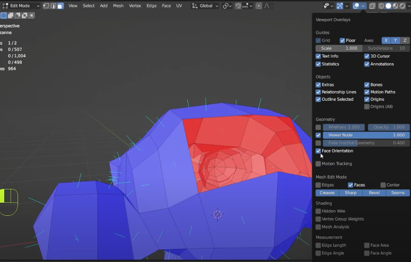Image resolution: width=411 pixels, height=262 pixels.
Task: Enable Mesh Analysis checkbox
Action: coord(318,227)
